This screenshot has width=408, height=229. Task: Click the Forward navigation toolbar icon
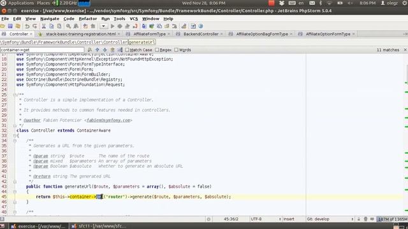pos(93,26)
